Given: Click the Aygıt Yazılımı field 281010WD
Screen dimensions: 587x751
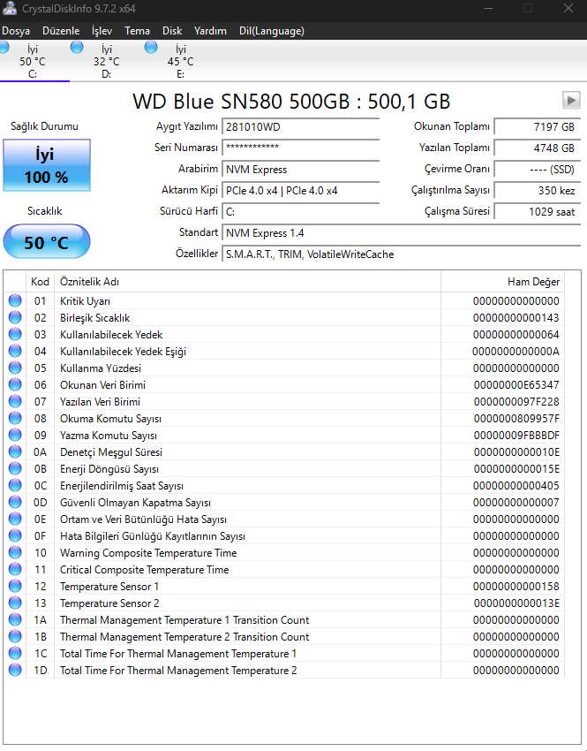Looking at the screenshot, I should (300, 127).
